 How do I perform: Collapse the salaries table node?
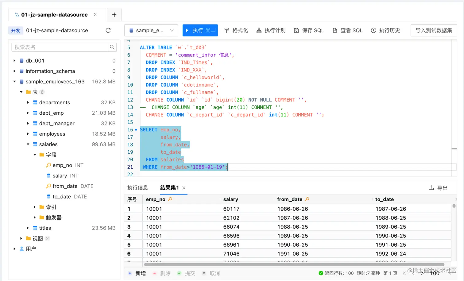28,144
